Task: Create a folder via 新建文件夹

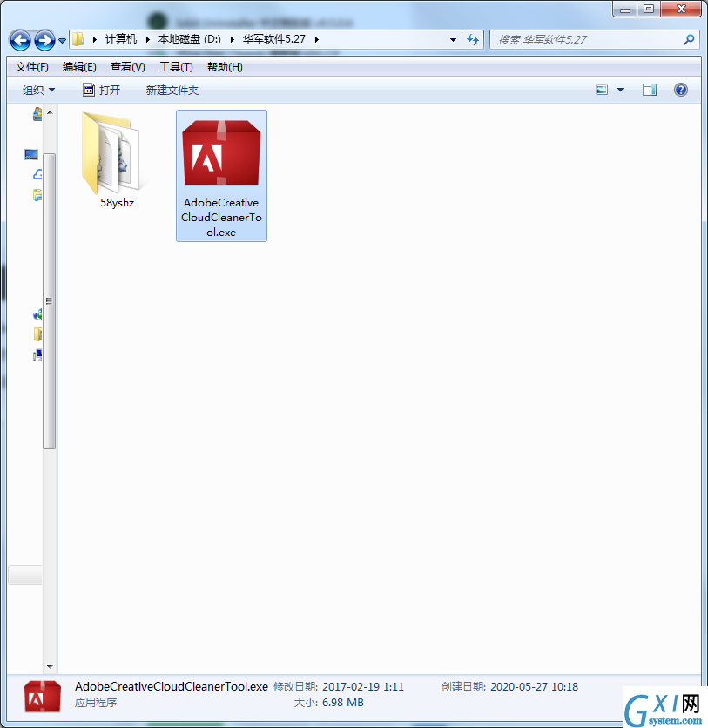Action: 172,90
